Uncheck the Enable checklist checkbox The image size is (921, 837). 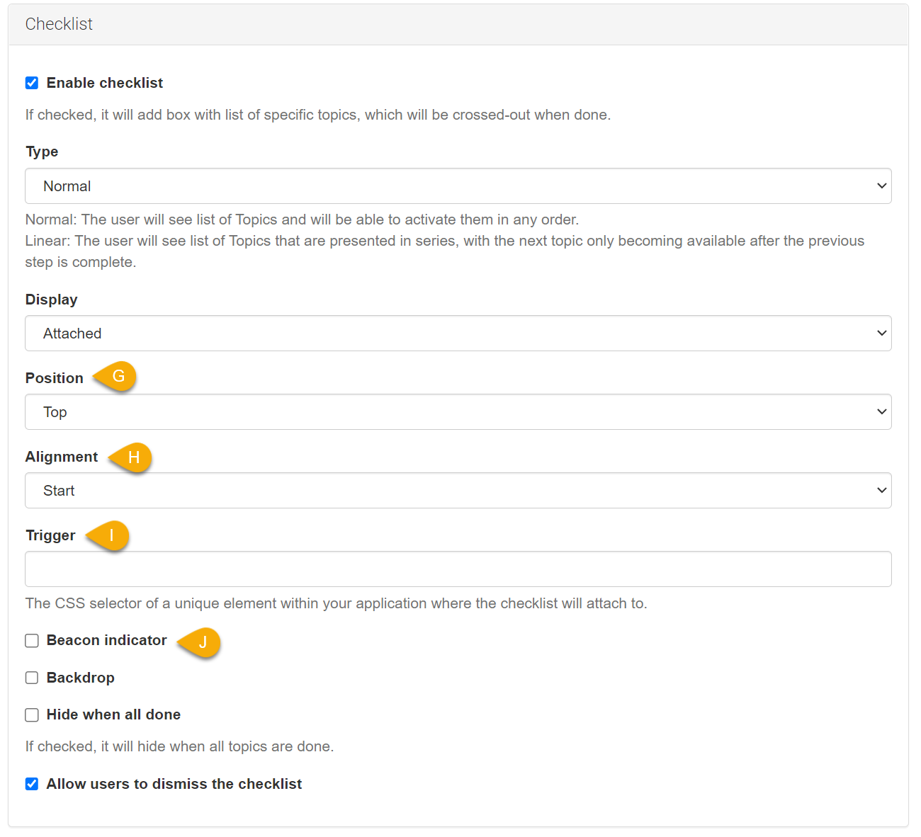point(32,83)
